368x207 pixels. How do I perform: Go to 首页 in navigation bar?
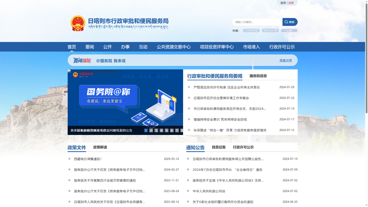[72, 47]
